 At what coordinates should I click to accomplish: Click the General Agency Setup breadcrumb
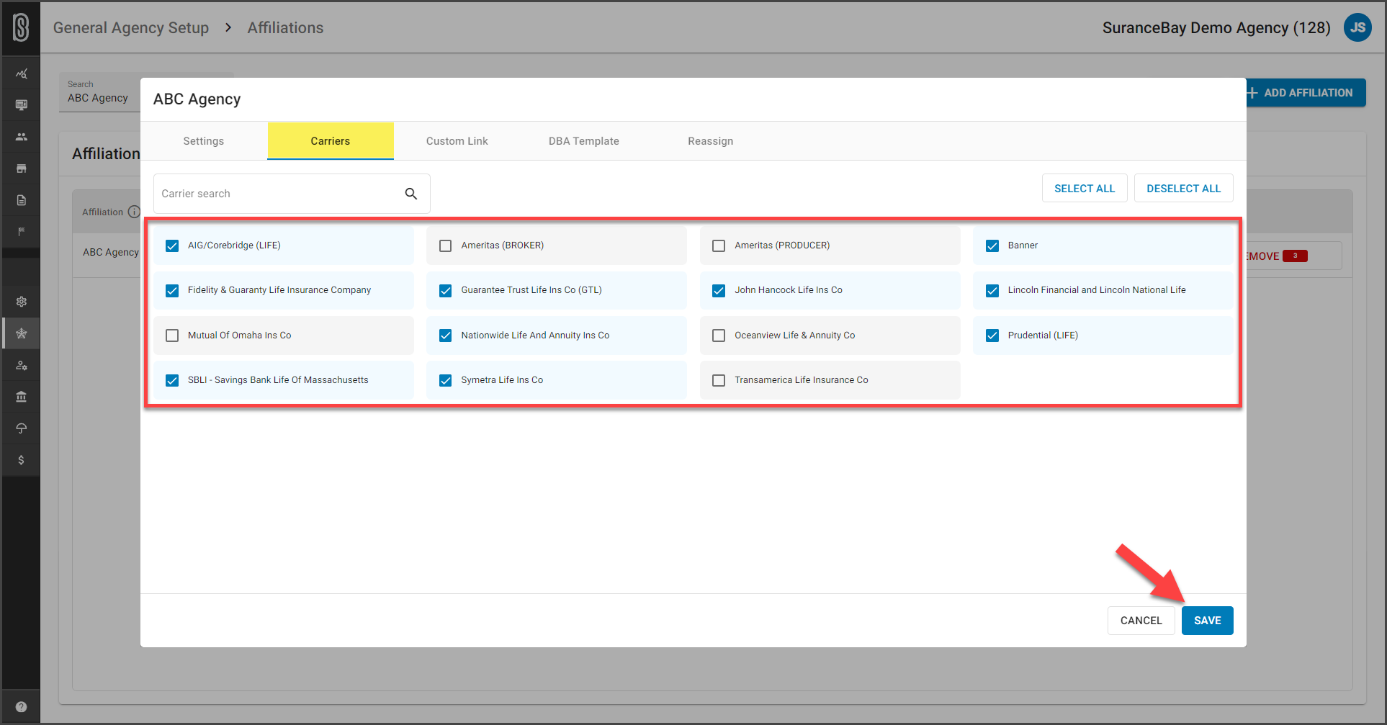[131, 28]
